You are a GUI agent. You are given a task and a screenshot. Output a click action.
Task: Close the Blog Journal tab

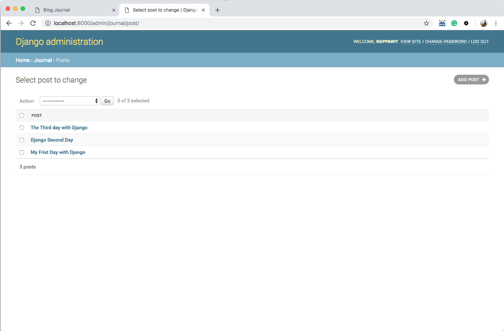tap(114, 10)
